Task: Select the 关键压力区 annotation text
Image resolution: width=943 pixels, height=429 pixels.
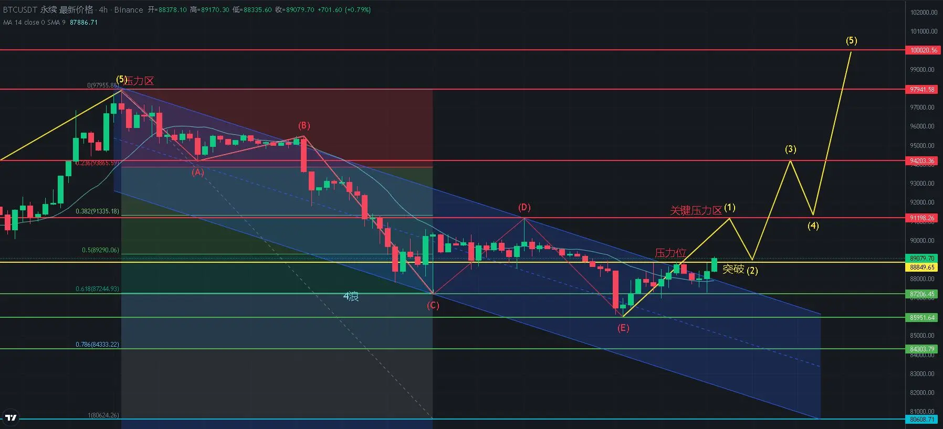Action: coord(696,210)
